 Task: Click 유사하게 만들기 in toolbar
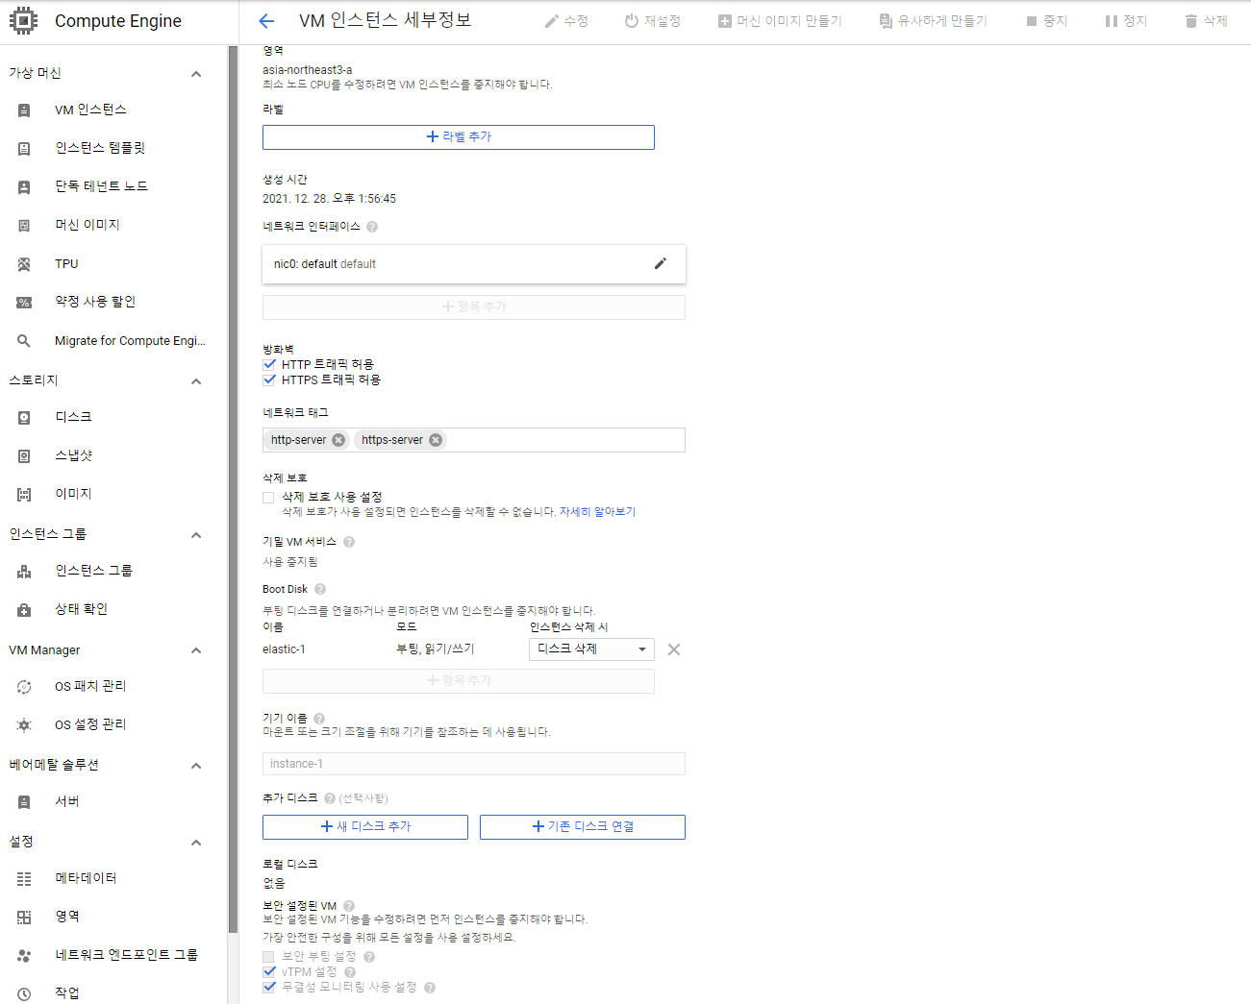(934, 21)
